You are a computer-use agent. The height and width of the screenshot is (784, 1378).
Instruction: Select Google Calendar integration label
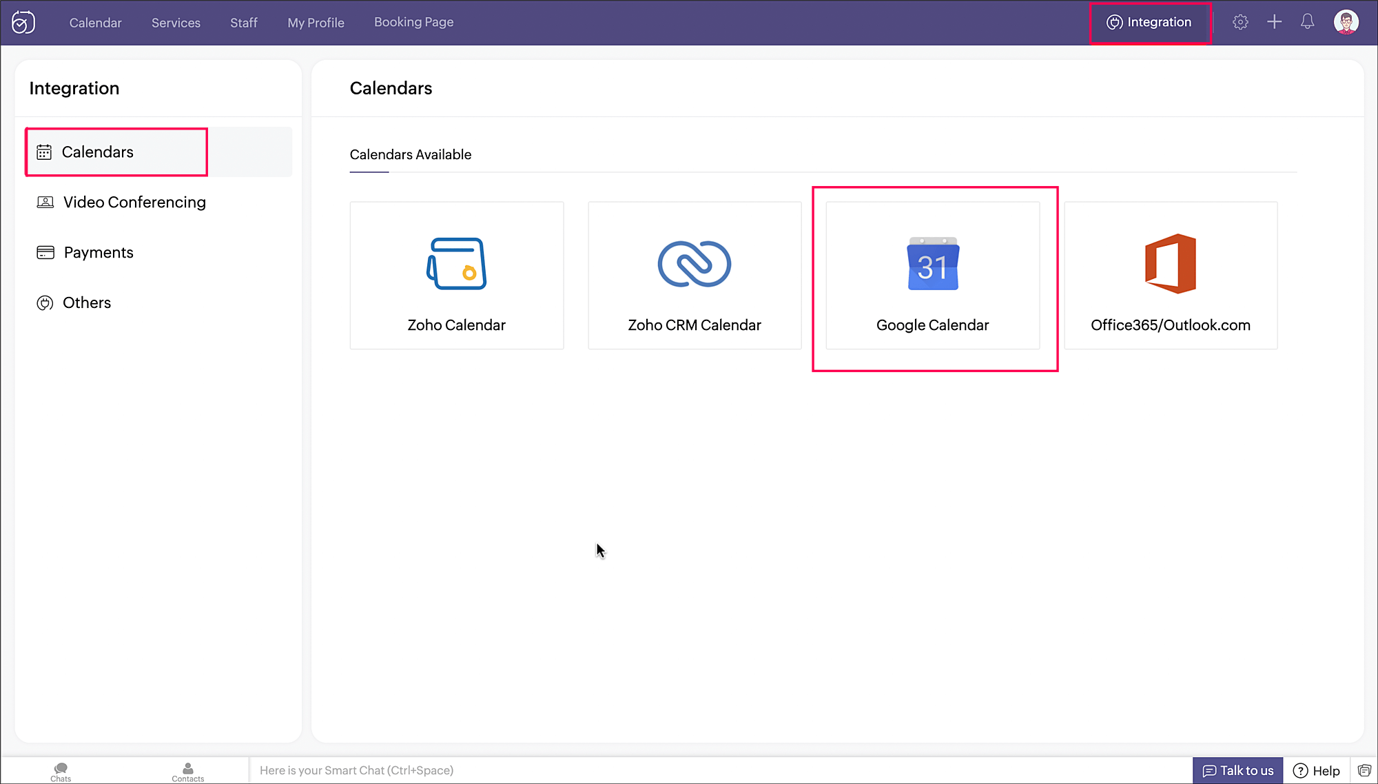pos(933,325)
